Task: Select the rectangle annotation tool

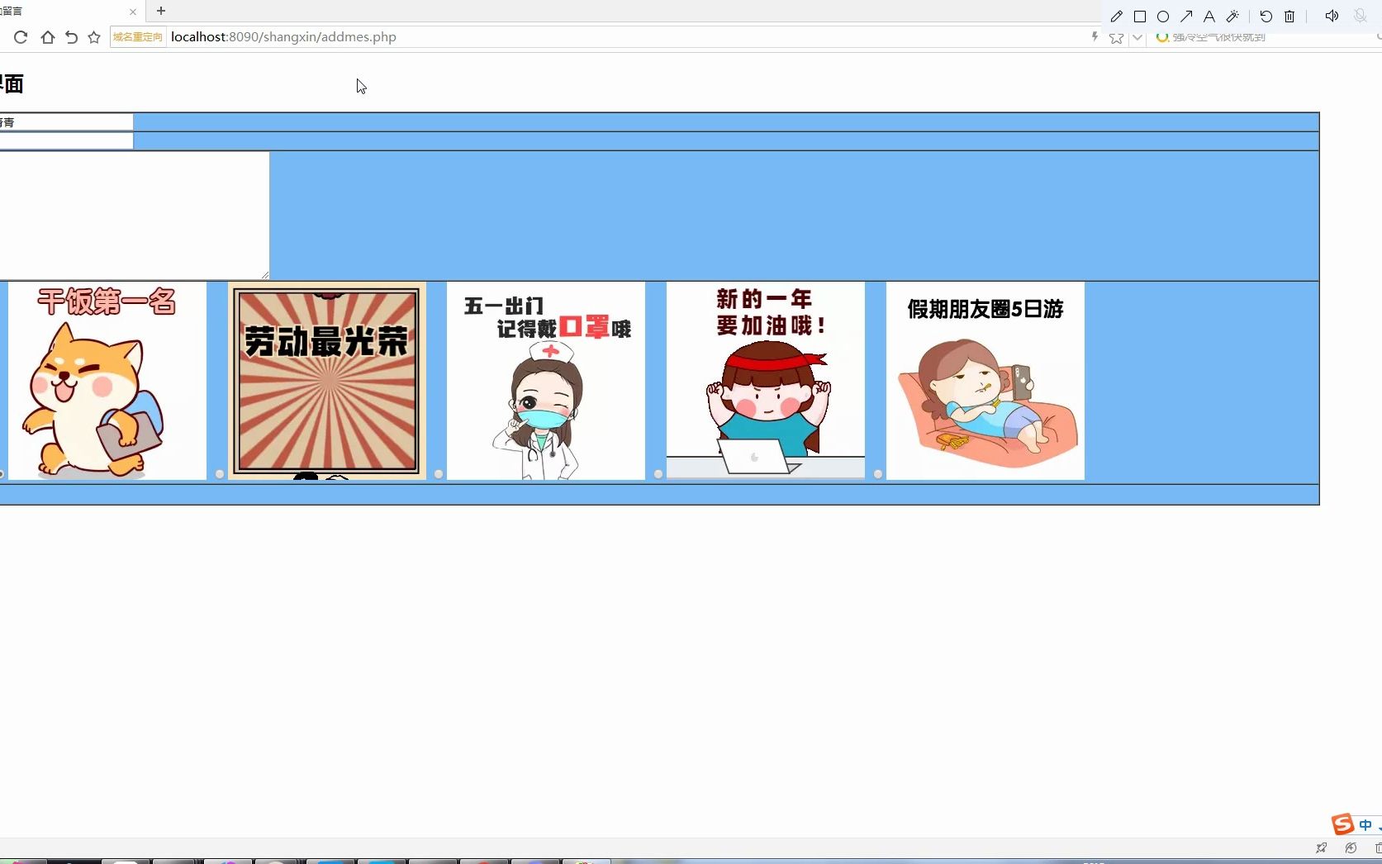Action: pos(1140,17)
